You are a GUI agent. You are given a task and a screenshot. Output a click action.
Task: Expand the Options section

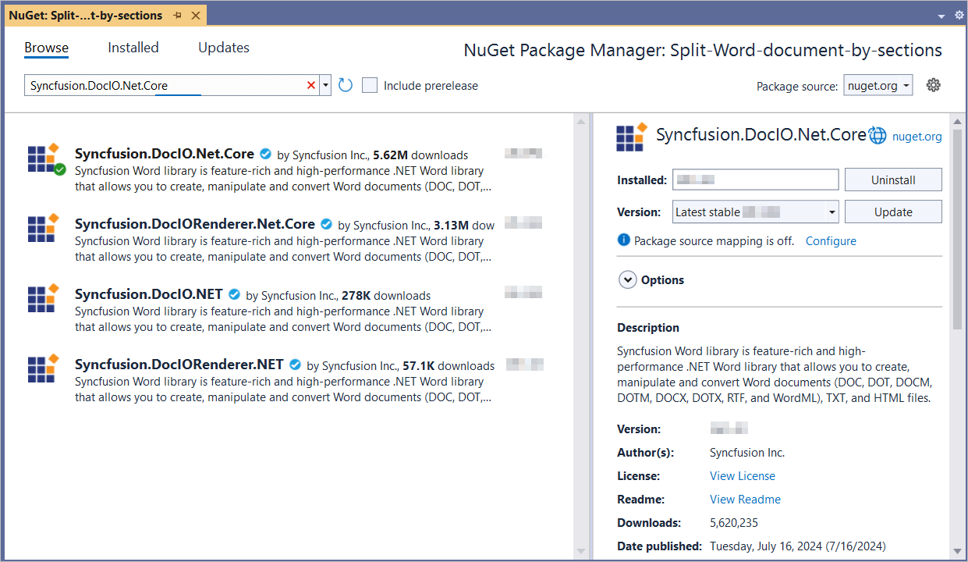627,279
